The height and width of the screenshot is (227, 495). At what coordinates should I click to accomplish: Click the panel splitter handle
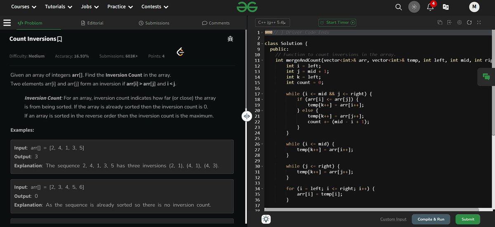(247, 117)
